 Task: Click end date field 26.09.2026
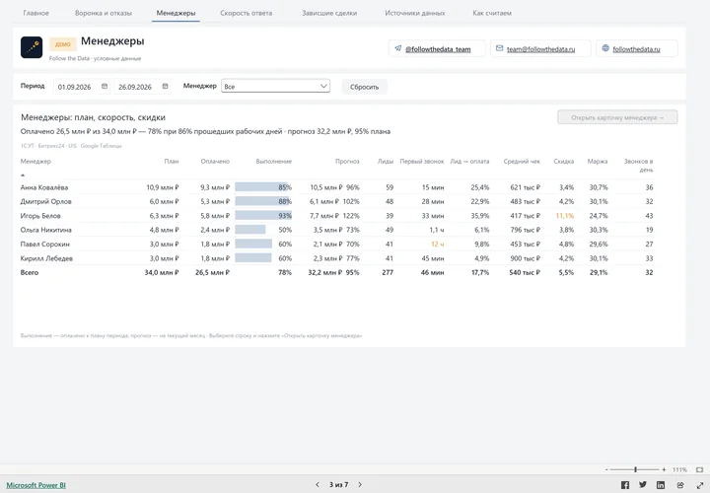tap(135, 87)
